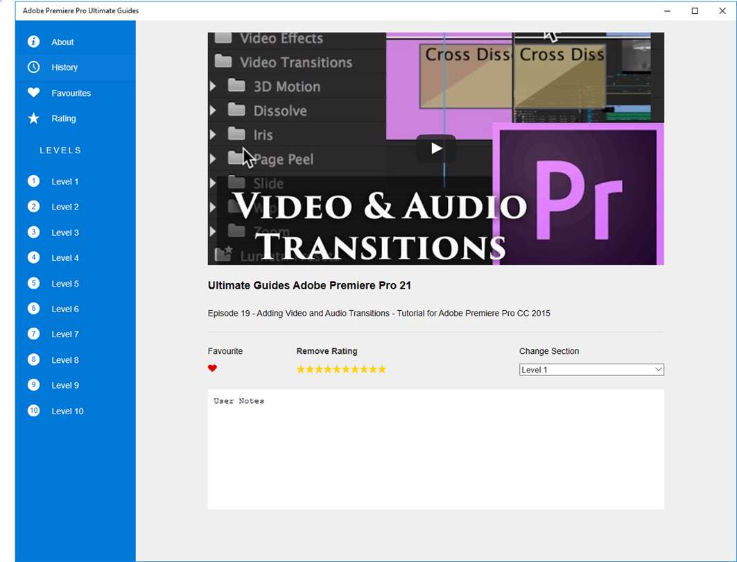Select Level 9 label in sidebar
This screenshot has height=562, width=737.
65,386
